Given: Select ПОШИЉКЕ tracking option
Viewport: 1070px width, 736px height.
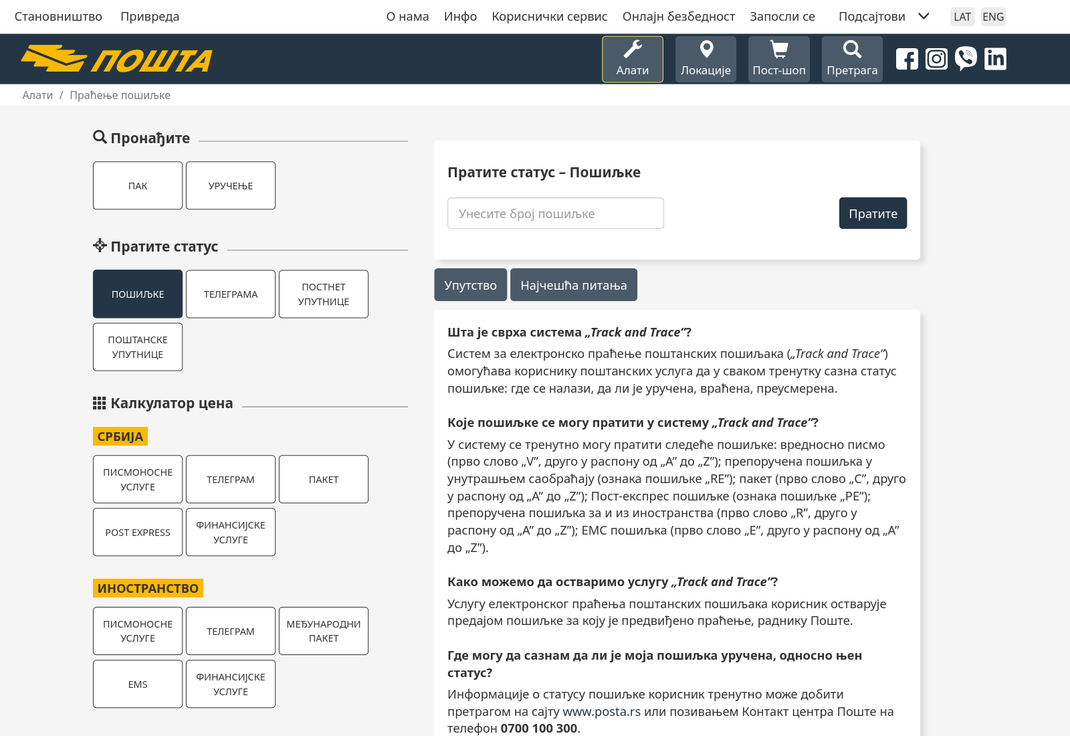Looking at the screenshot, I should (x=138, y=294).
